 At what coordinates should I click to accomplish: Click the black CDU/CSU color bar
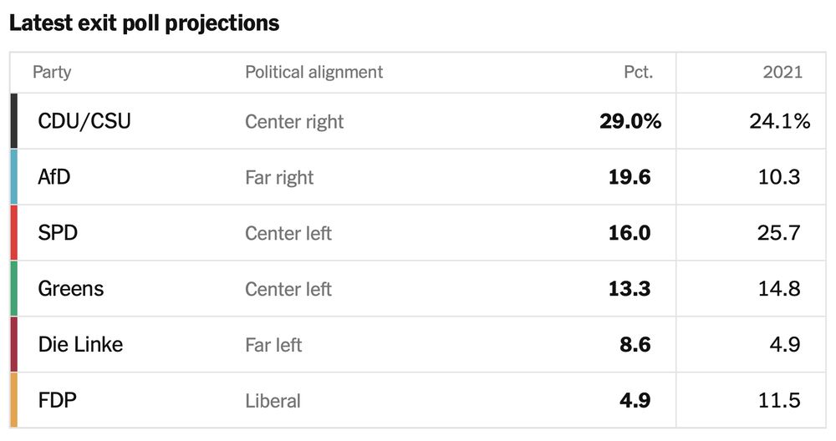[14, 121]
